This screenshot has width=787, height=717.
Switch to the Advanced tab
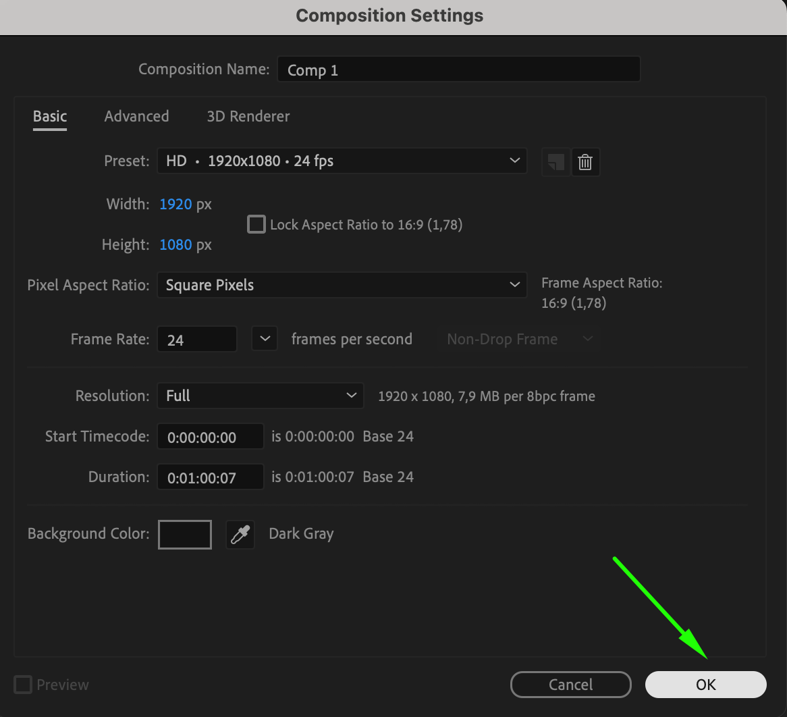136,116
